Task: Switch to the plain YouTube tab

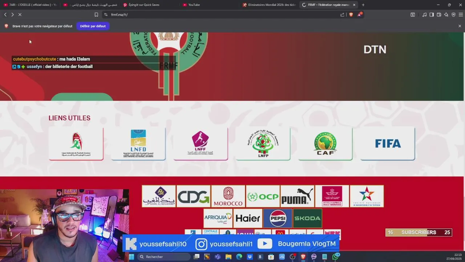Action: coord(209,5)
